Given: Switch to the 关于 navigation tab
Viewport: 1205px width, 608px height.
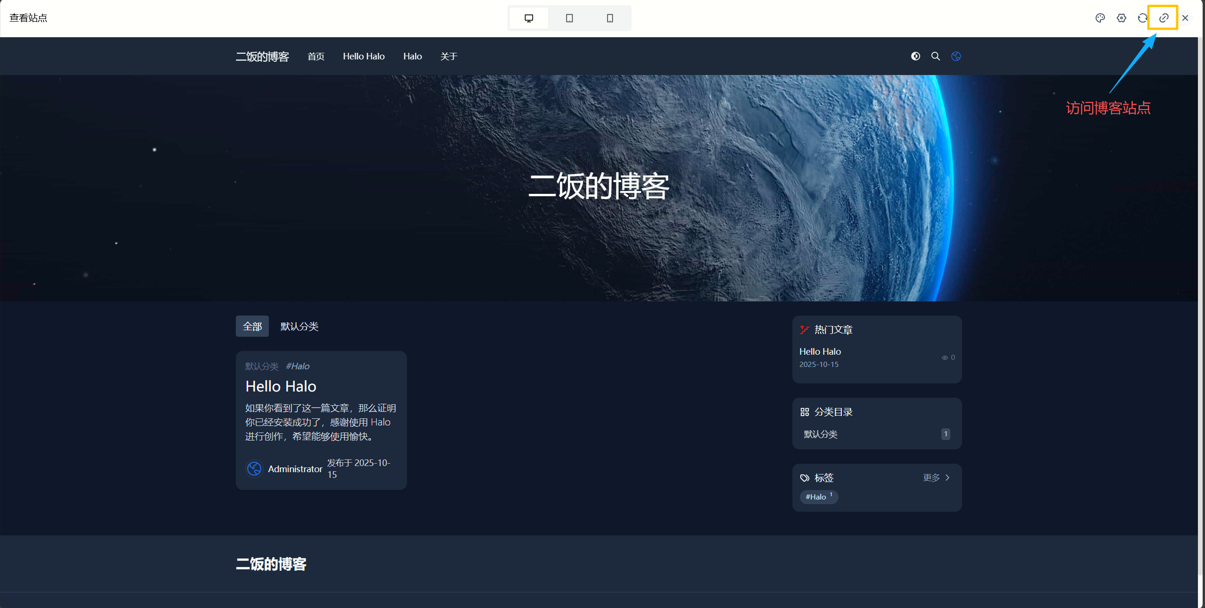Looking at the screenshot, I should [449, 56].
